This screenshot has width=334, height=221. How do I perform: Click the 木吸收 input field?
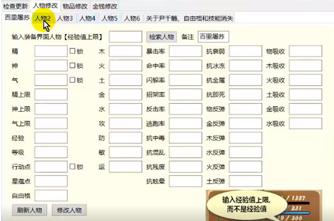coord(306,66)
